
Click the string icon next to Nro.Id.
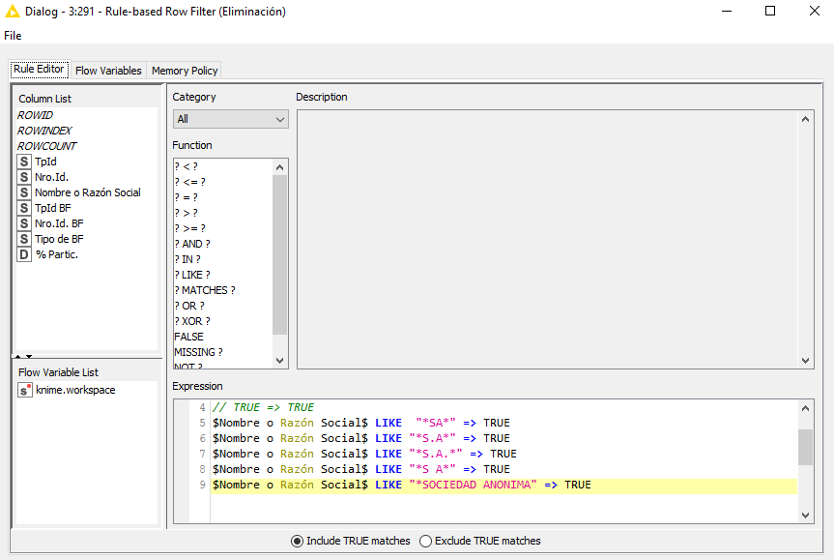pyautogui.click(x=24, y=177)
